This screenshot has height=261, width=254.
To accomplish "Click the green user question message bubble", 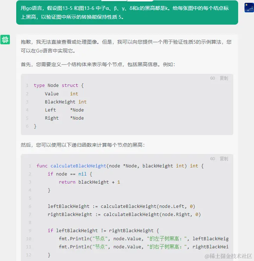I will point(127,12).
